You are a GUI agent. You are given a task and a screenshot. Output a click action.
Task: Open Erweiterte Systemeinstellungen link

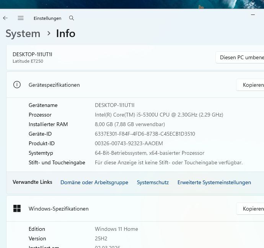coord(214,183)
